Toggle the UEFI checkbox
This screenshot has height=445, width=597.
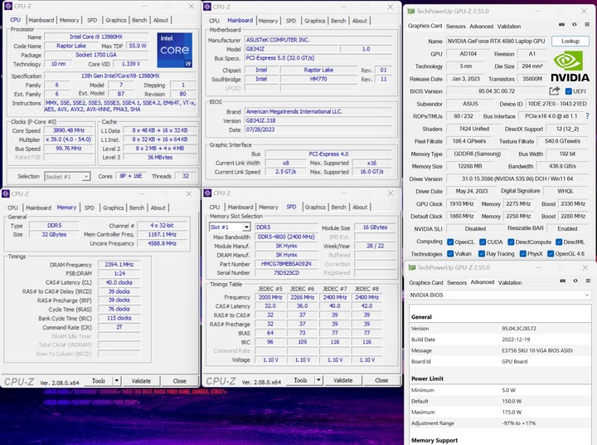pyautogui.click(x=569, y=91)
